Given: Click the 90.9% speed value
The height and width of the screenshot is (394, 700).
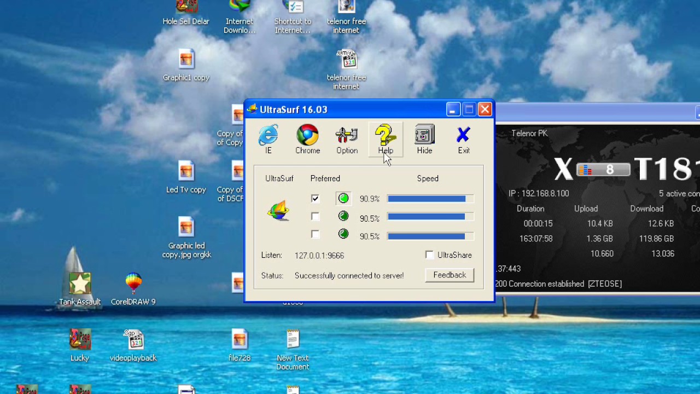Looking at the screenshot, I should tap(370, 199).
